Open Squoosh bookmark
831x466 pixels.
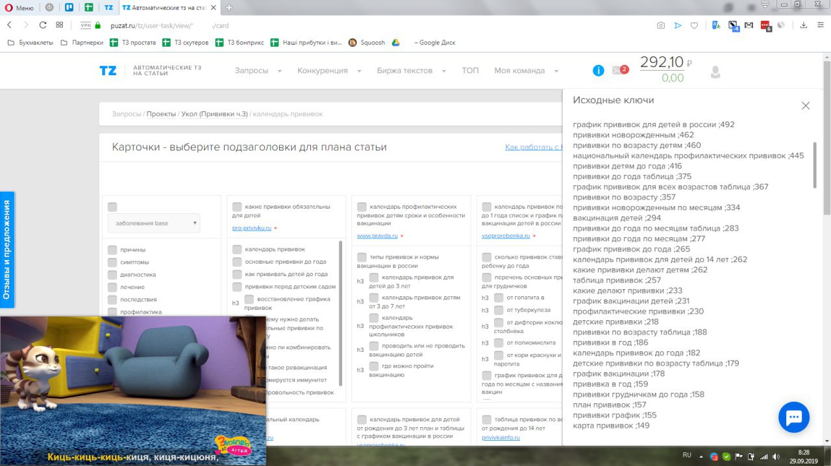coord(367,42)
